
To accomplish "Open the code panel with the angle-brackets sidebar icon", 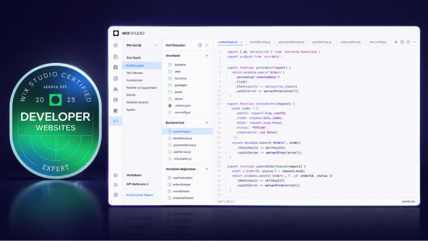I will click(x=116, y=121).
